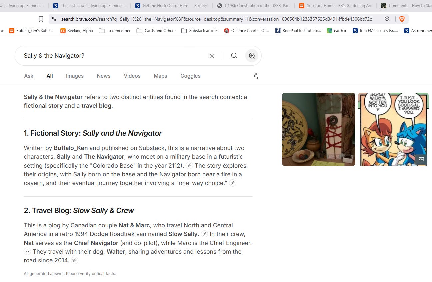Open the "Cards and Others" bookmarks folder
The height and width of the screenshot is (282, 432).
click(156, 31)
